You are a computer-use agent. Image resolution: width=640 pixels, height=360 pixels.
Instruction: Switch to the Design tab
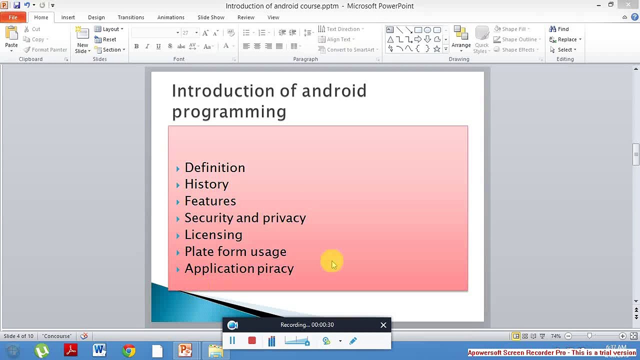pos(96,17)
